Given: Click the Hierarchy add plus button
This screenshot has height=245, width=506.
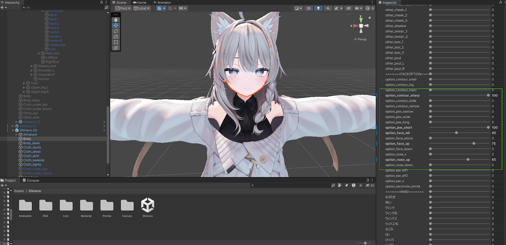Looking at the screenshot, I should click(2, 8).
